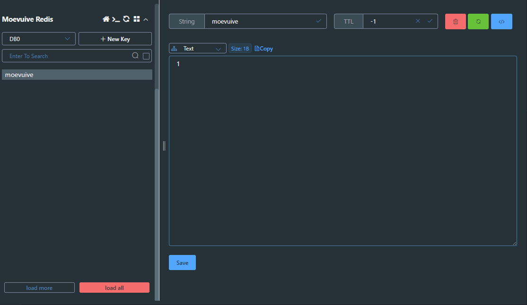
Task: Click the Moevuive Redis connection title
Action: point(27,19)
